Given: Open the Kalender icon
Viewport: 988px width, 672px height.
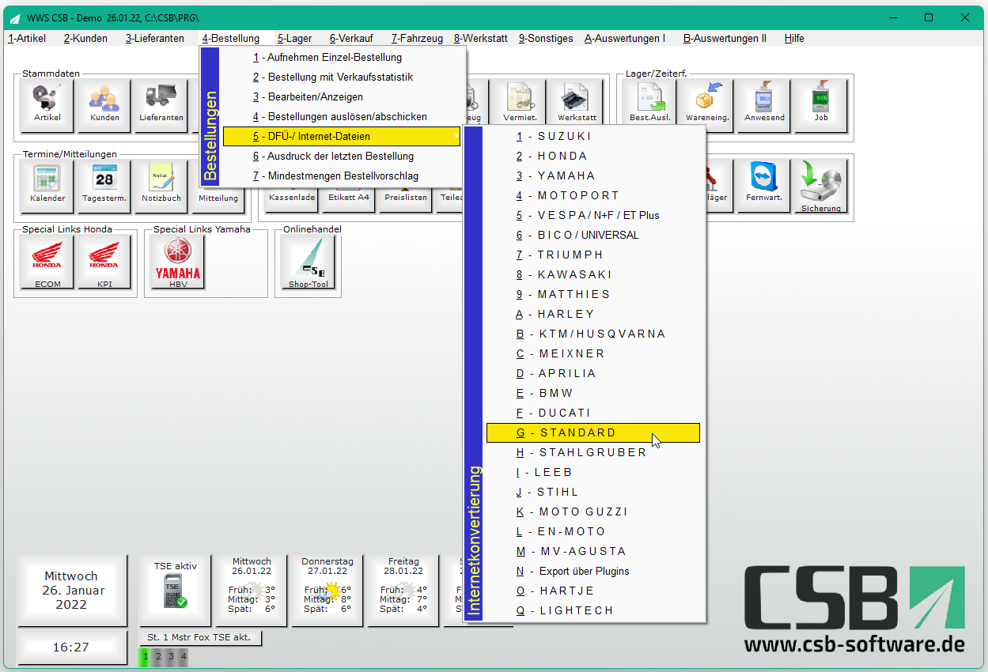Looking at the screenshot, I should [x=47, y=187].
